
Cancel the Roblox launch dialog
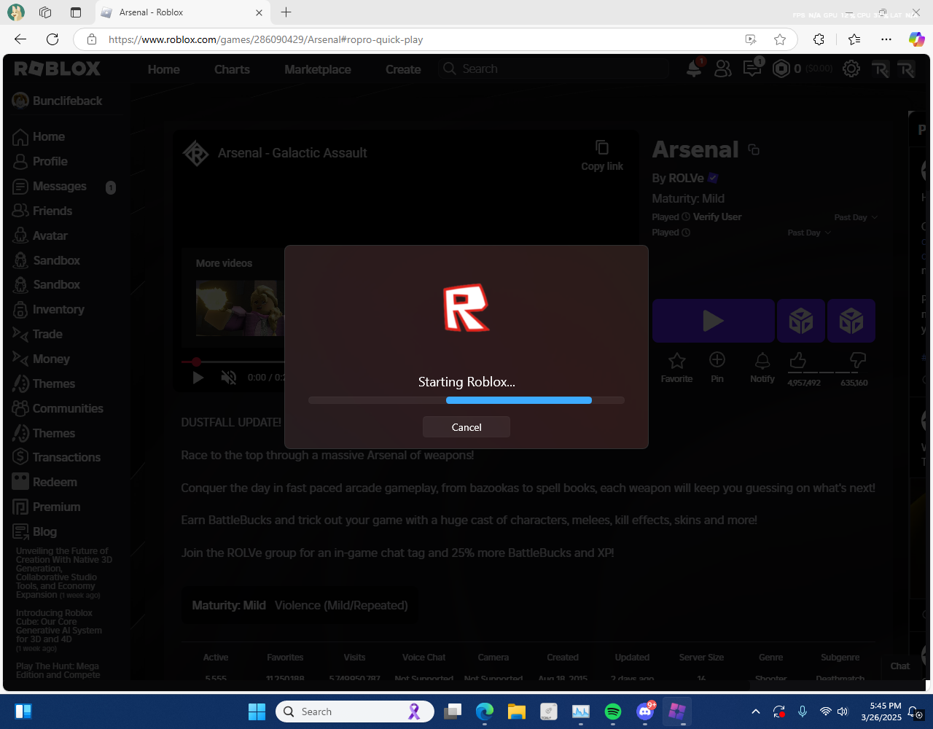[x=466, y=427]
